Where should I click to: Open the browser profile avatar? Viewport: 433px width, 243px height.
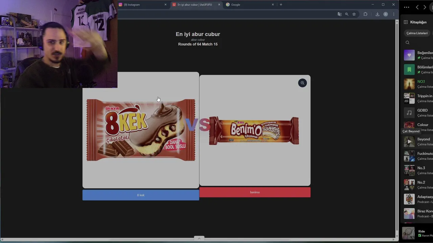pos(386,14)
